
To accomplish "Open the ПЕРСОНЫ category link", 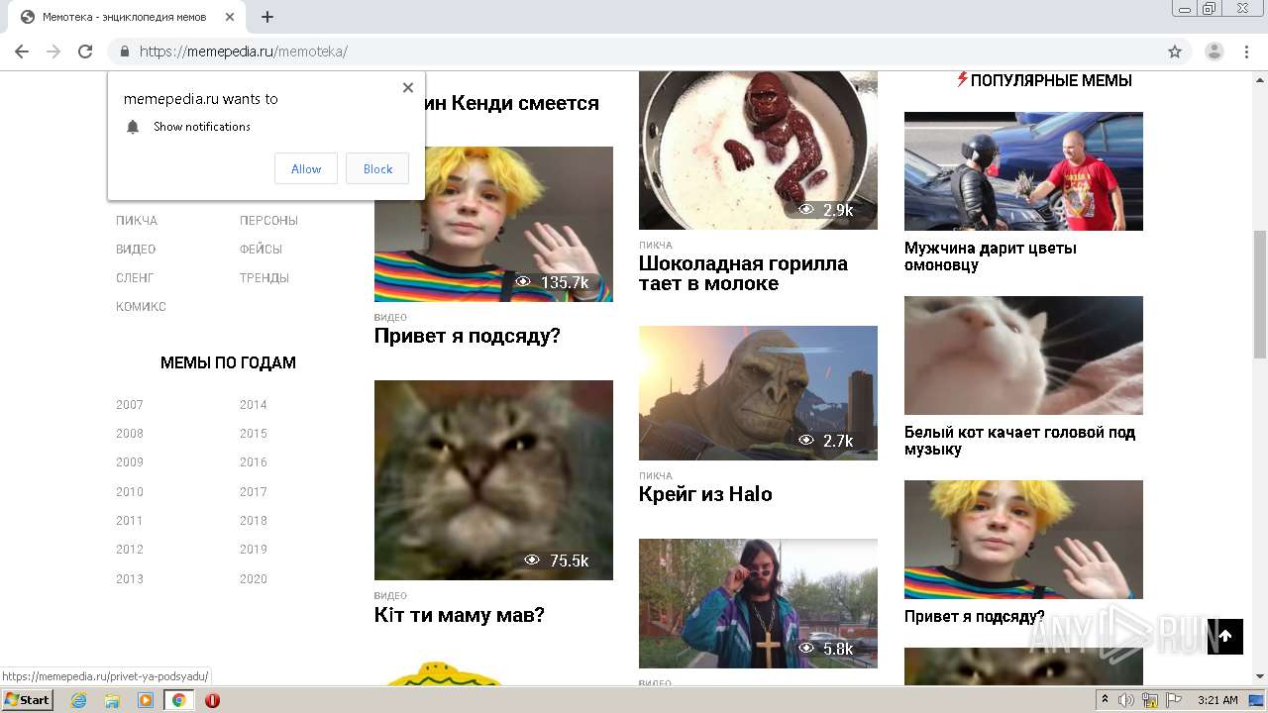I will click(268, 221).
